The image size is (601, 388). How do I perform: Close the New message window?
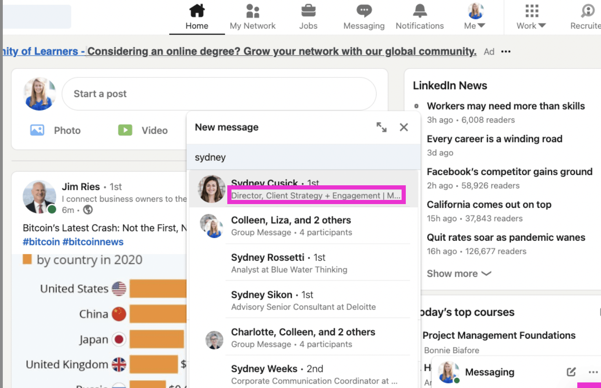404,127
